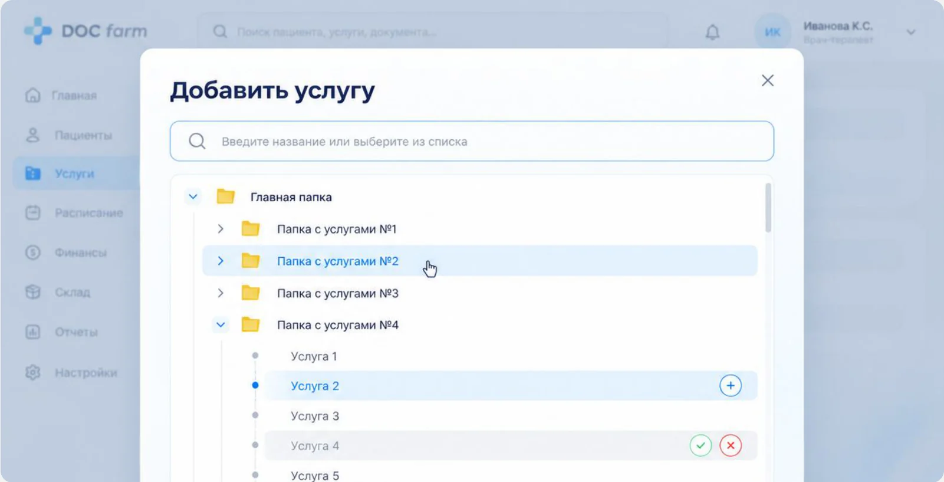This screenshot has height=482, width=944.
Task: Open the Главная menu item
Action: point(74,96)
